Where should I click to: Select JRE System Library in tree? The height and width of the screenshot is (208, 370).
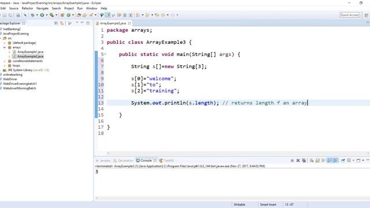pyautogui.click(x=26, y=70)
